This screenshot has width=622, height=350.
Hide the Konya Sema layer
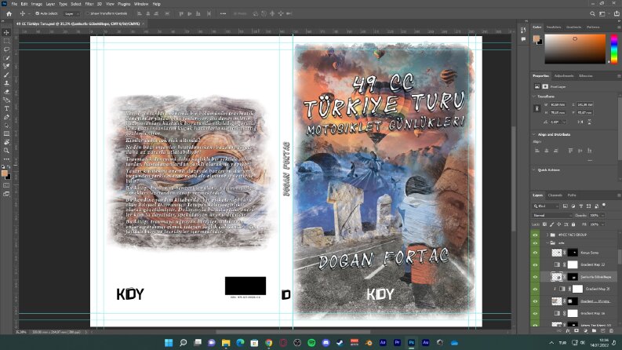(x=535, y=253)
